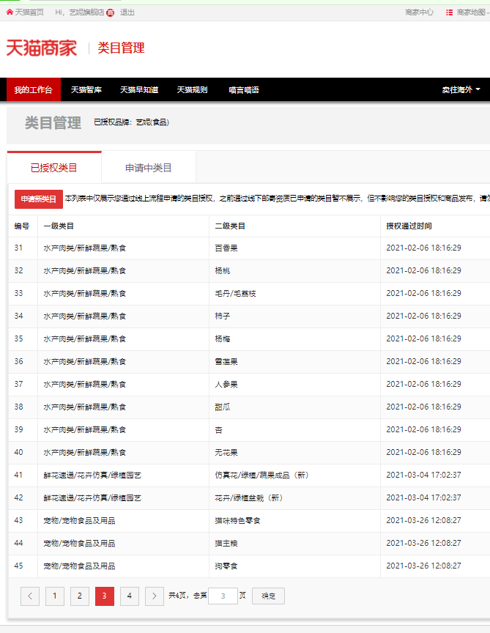Click row number 31

point(18,248)
